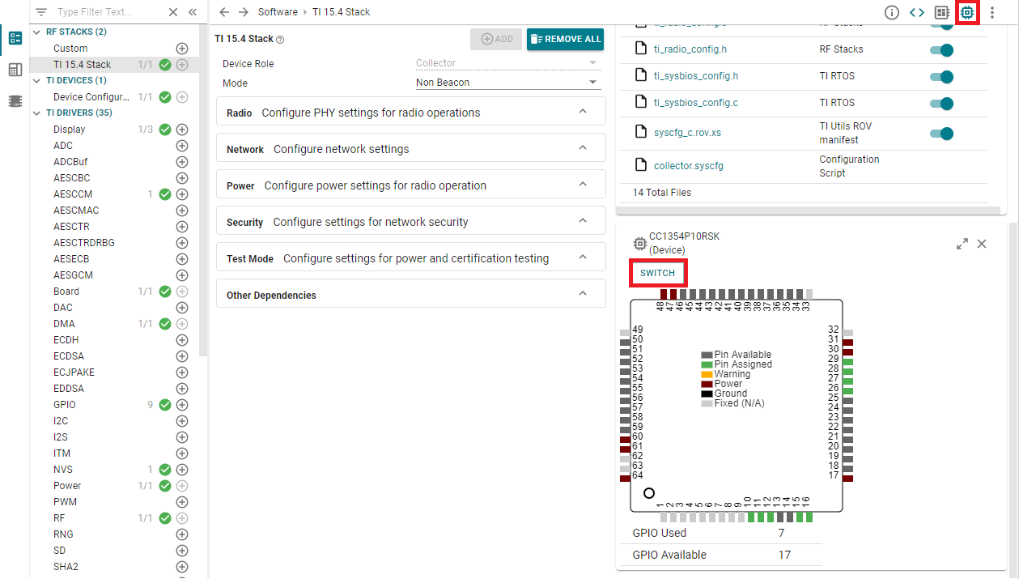Screen dimensions: 1019x579
Task: Open the generated code view icon
Action: point(916,12)
